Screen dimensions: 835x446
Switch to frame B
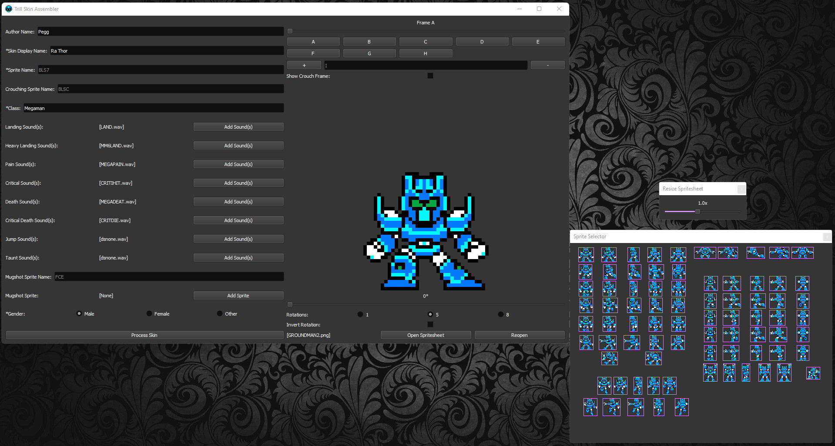coord(369,41)
